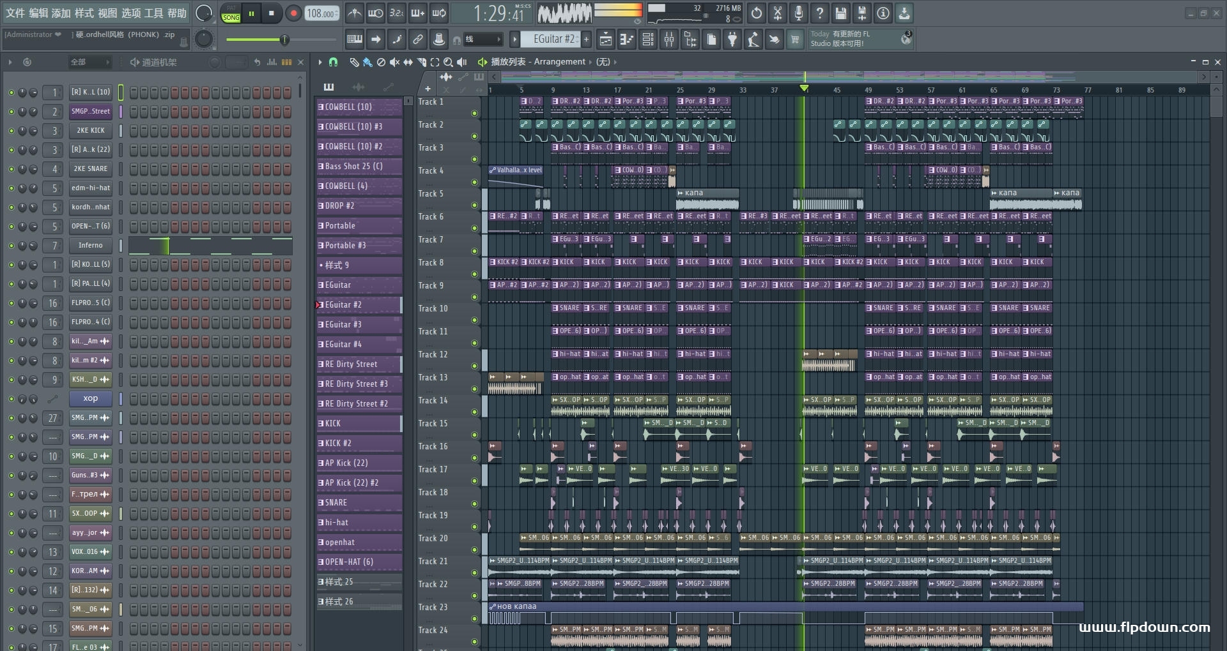Mute Track 5 in the playlist
This screenshot has height=651, width=1227.
pos(474,205)
